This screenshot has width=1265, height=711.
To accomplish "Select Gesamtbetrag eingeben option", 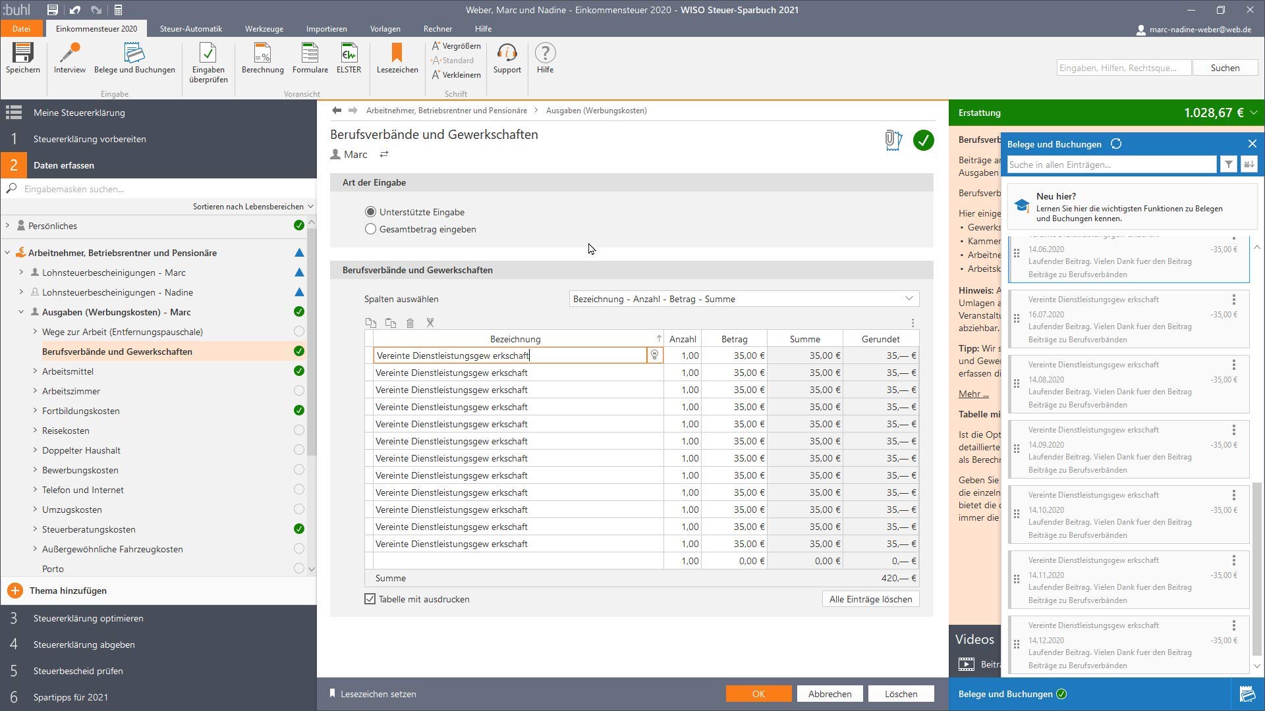I will pos(370,229).
